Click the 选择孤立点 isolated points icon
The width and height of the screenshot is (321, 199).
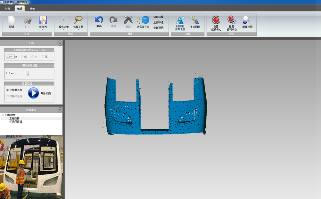pyautogui.click(x=143, y=21)
